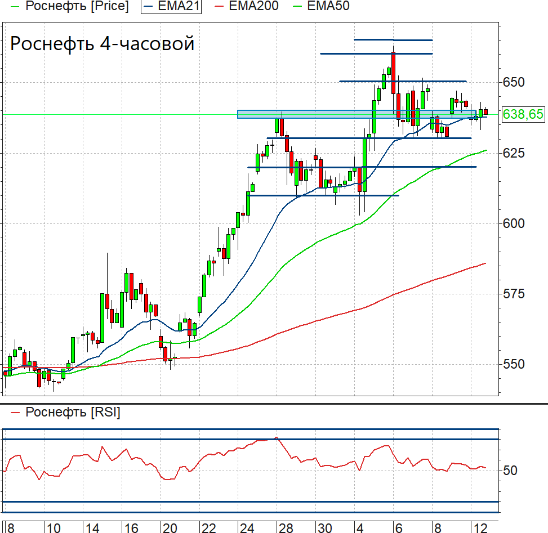The height and width of the screenshot is (533, 548).
Task: Click date label 24 on time axis
Action: click(247, 528)
